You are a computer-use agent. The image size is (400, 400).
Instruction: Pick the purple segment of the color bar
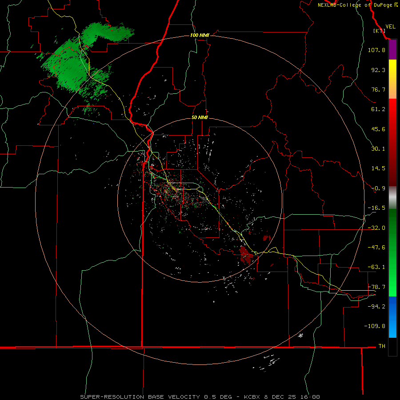coord(392,50)
